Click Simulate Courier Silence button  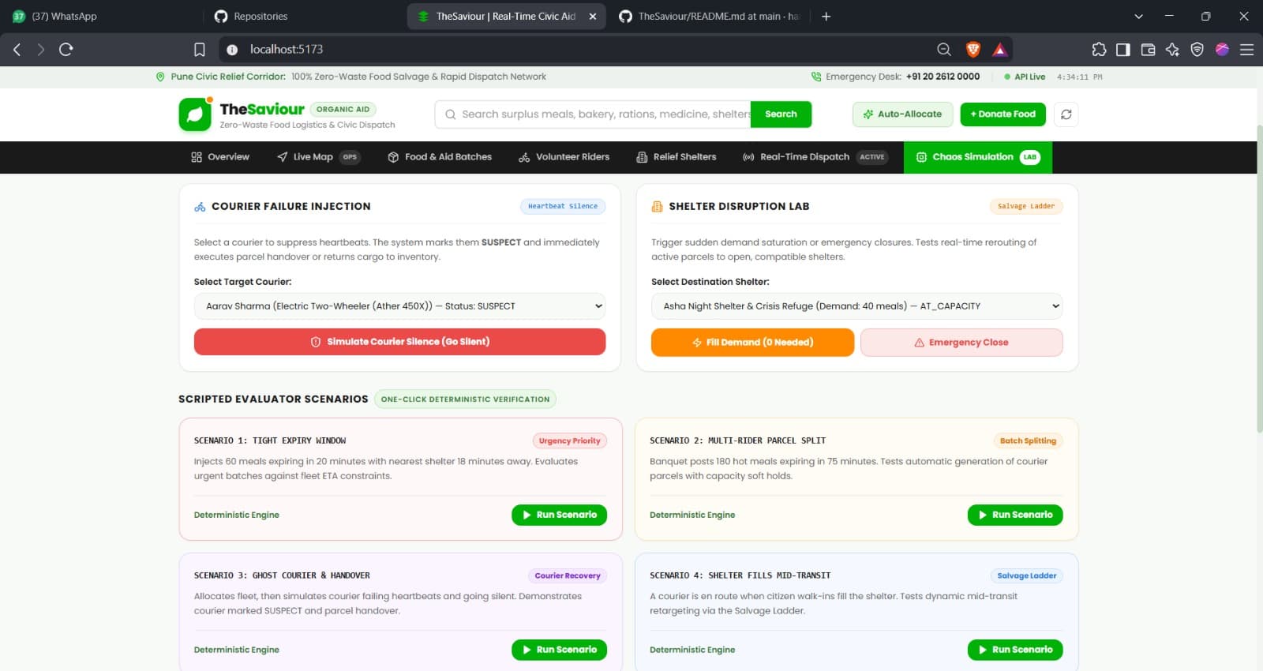coord(399,342)
